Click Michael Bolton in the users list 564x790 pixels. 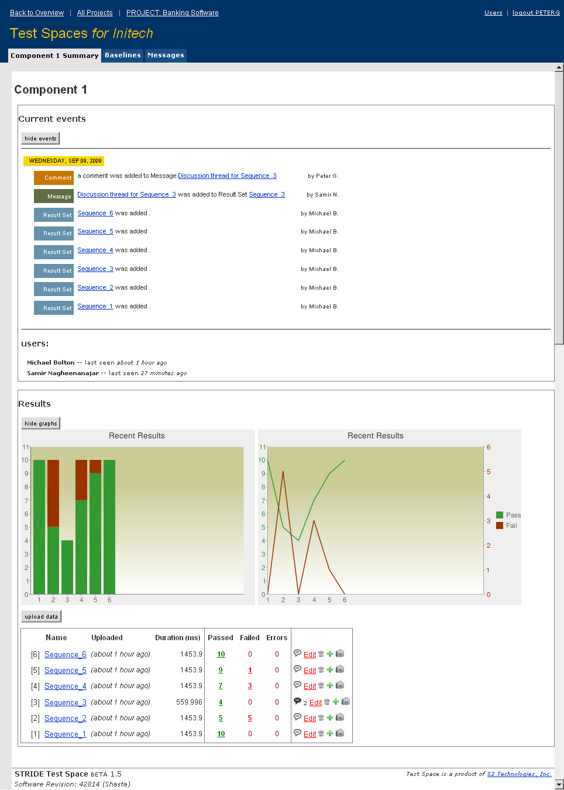pyautogui.click(x=51, y=362)
